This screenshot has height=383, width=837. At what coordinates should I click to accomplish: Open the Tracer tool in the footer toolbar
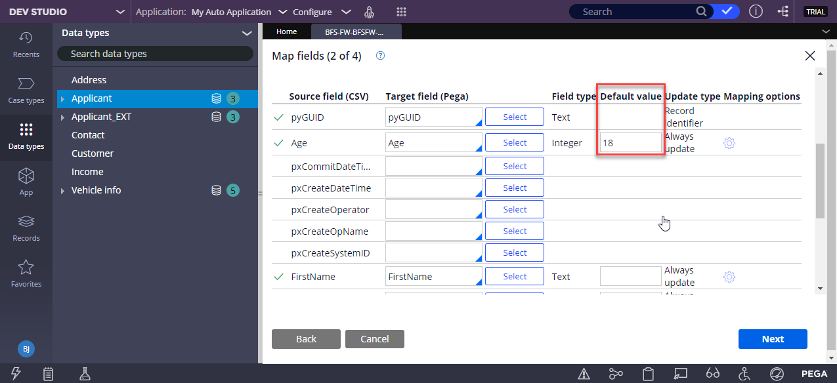[x=616, y=373]
